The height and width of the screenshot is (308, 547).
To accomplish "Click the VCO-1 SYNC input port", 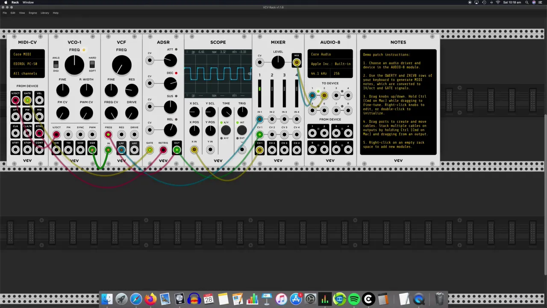I will [80, 135].
